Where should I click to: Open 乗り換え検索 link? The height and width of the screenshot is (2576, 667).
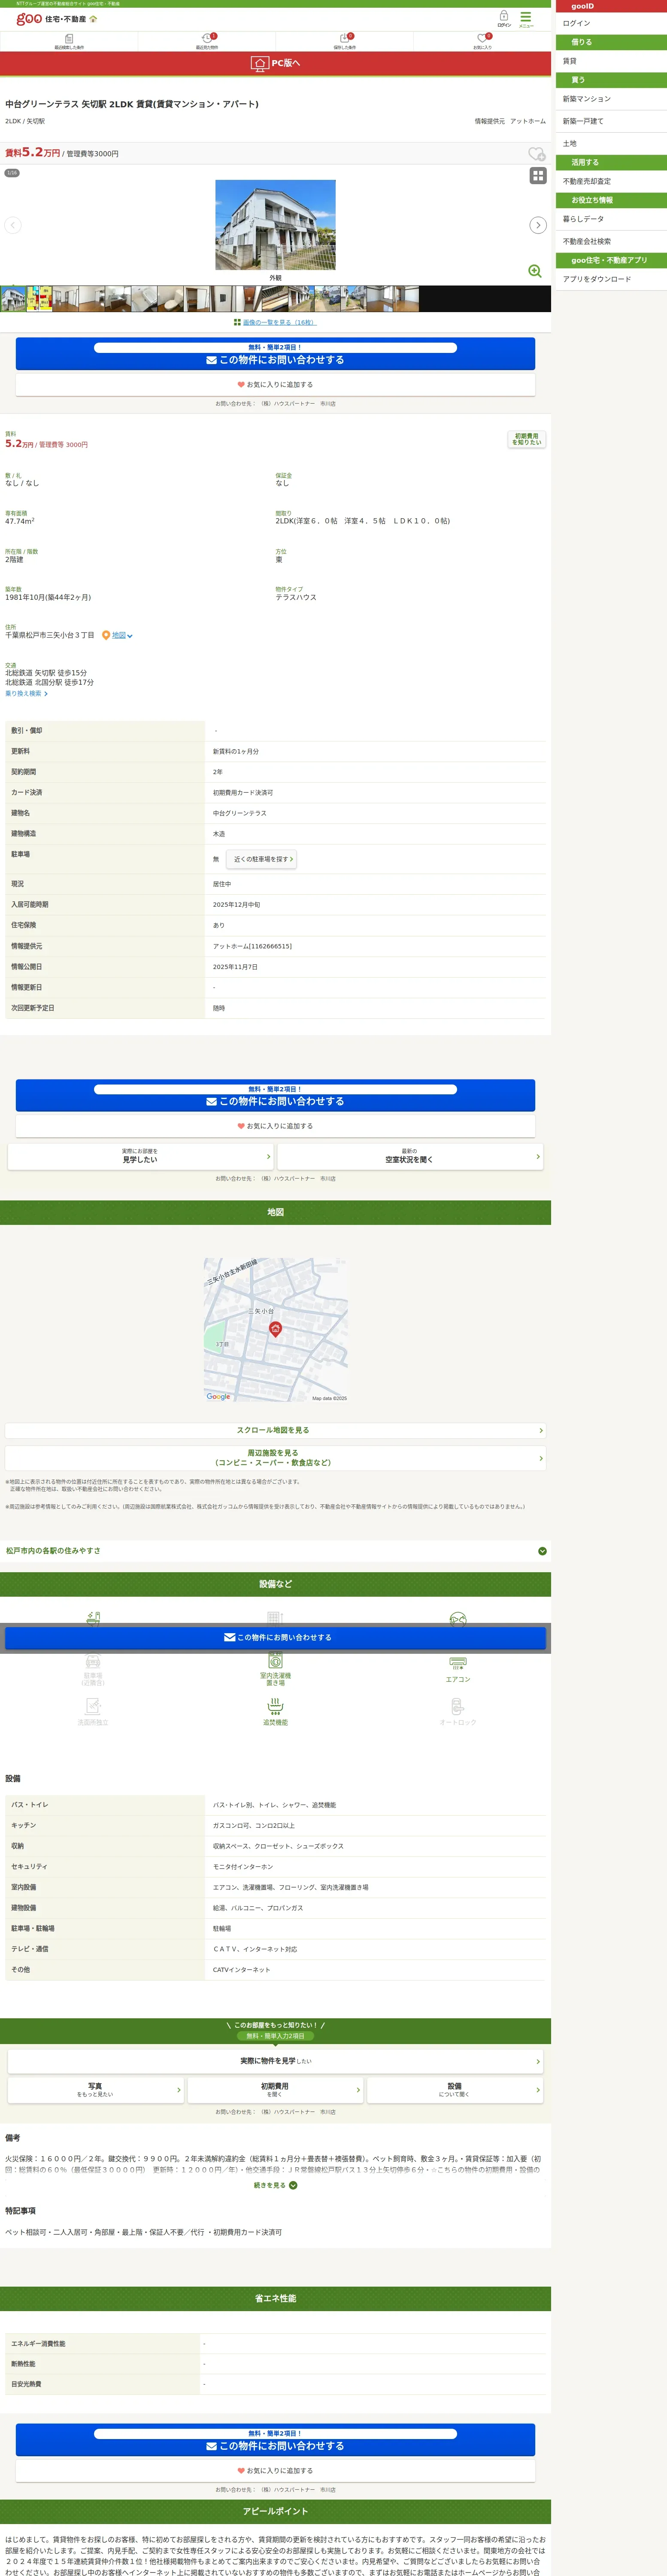coord(26,694)
